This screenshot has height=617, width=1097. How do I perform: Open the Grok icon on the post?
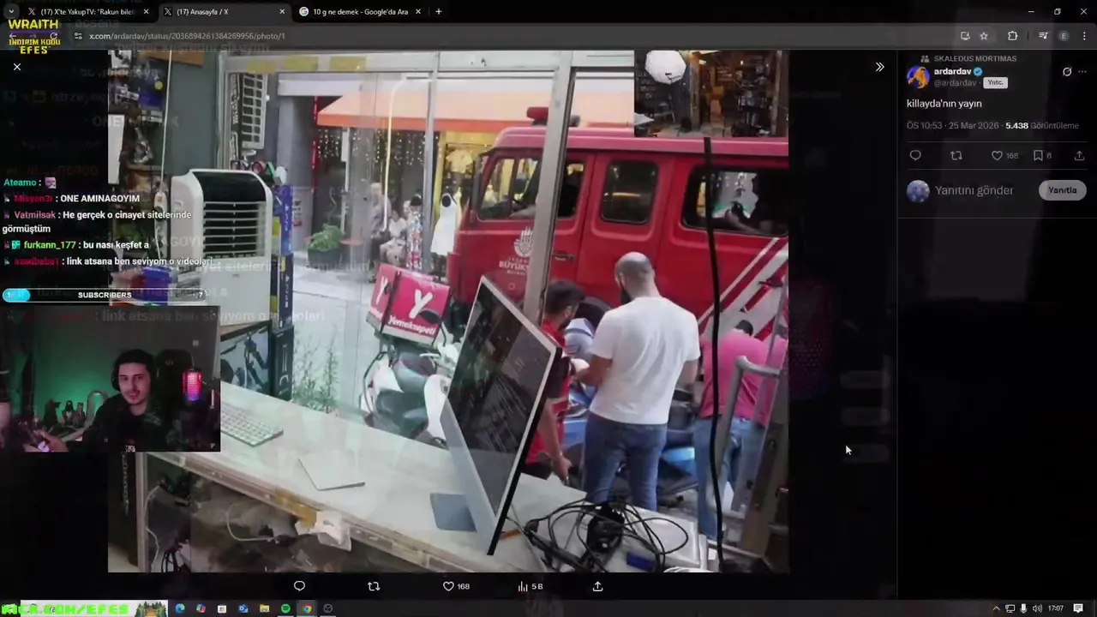pos(1067,72)
